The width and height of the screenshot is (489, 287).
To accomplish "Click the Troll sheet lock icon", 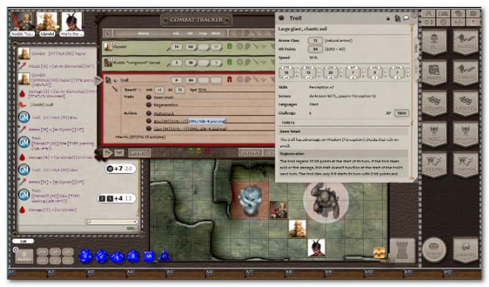I will [x=388, y=18].
